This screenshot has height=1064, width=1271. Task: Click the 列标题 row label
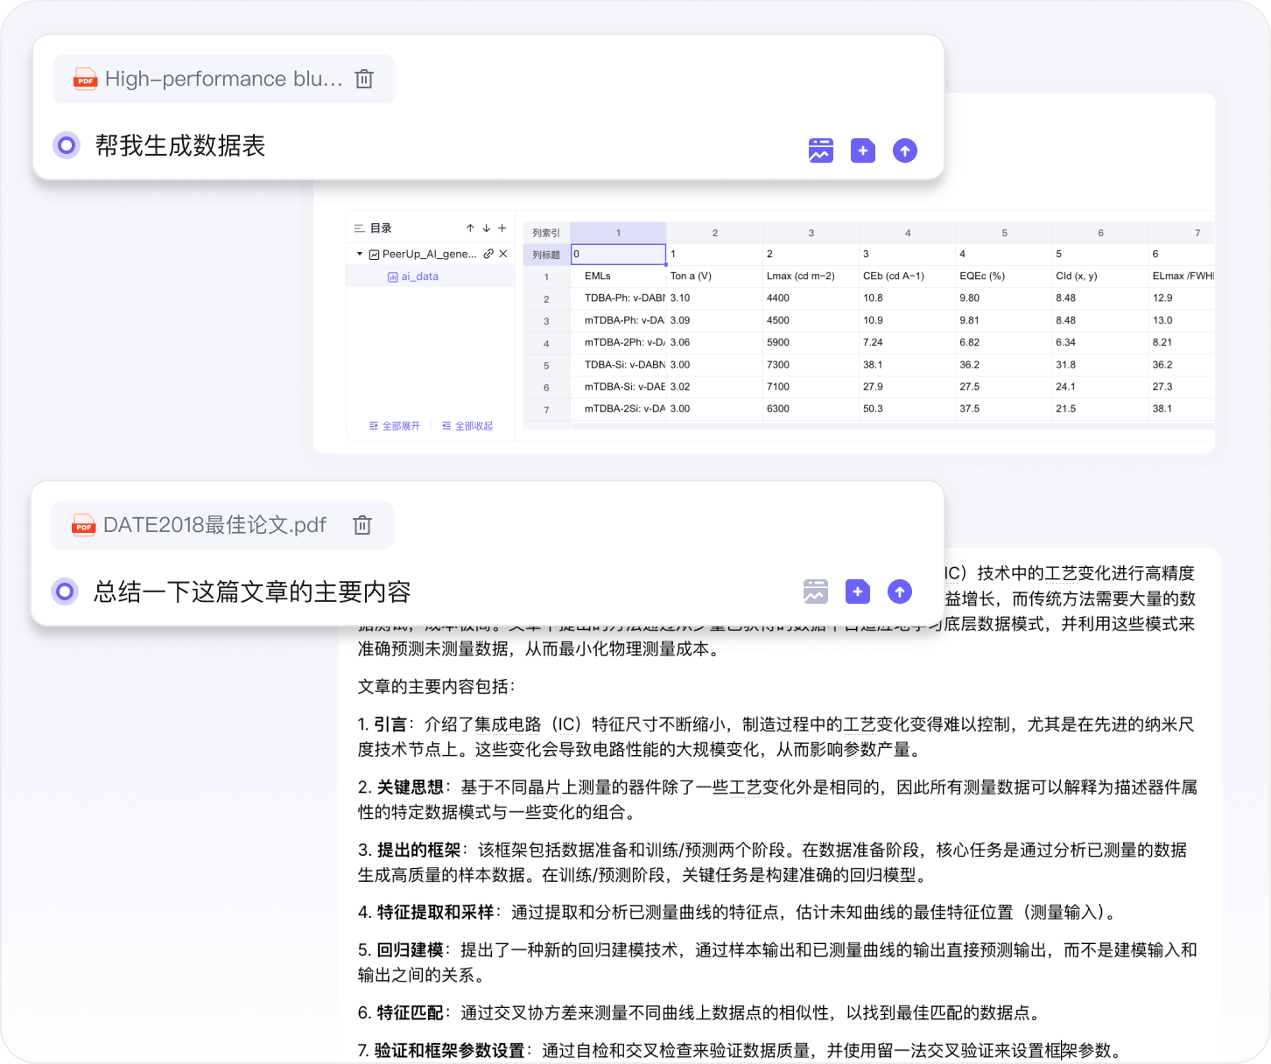click(x=546, y=255)
